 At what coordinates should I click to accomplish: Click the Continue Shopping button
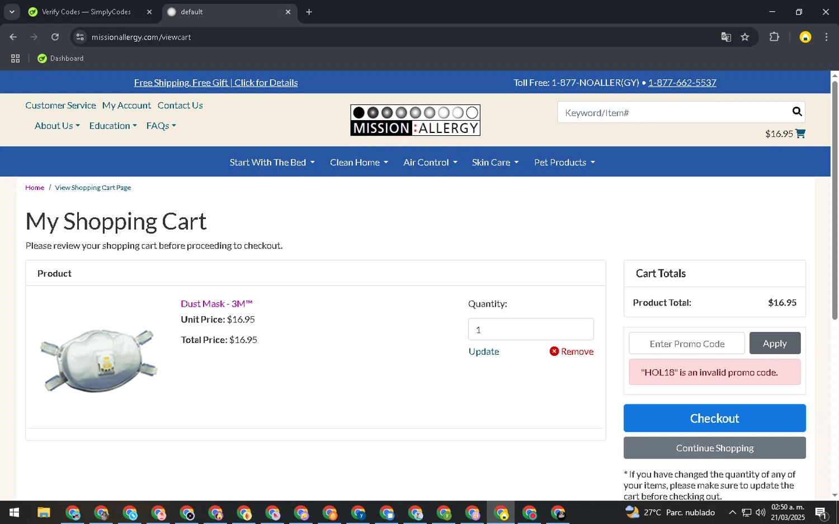[x=714, y=448]
